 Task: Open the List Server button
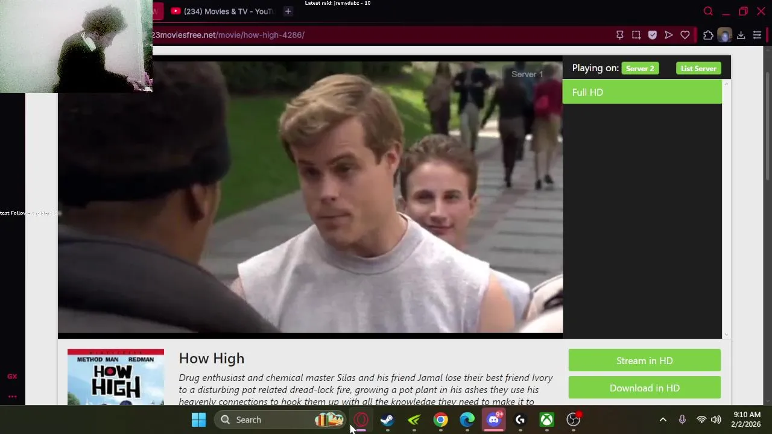(x=698, y=69)
